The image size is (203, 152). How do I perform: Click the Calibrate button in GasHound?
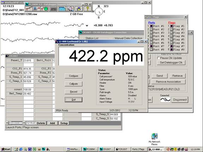pos(73,84)
